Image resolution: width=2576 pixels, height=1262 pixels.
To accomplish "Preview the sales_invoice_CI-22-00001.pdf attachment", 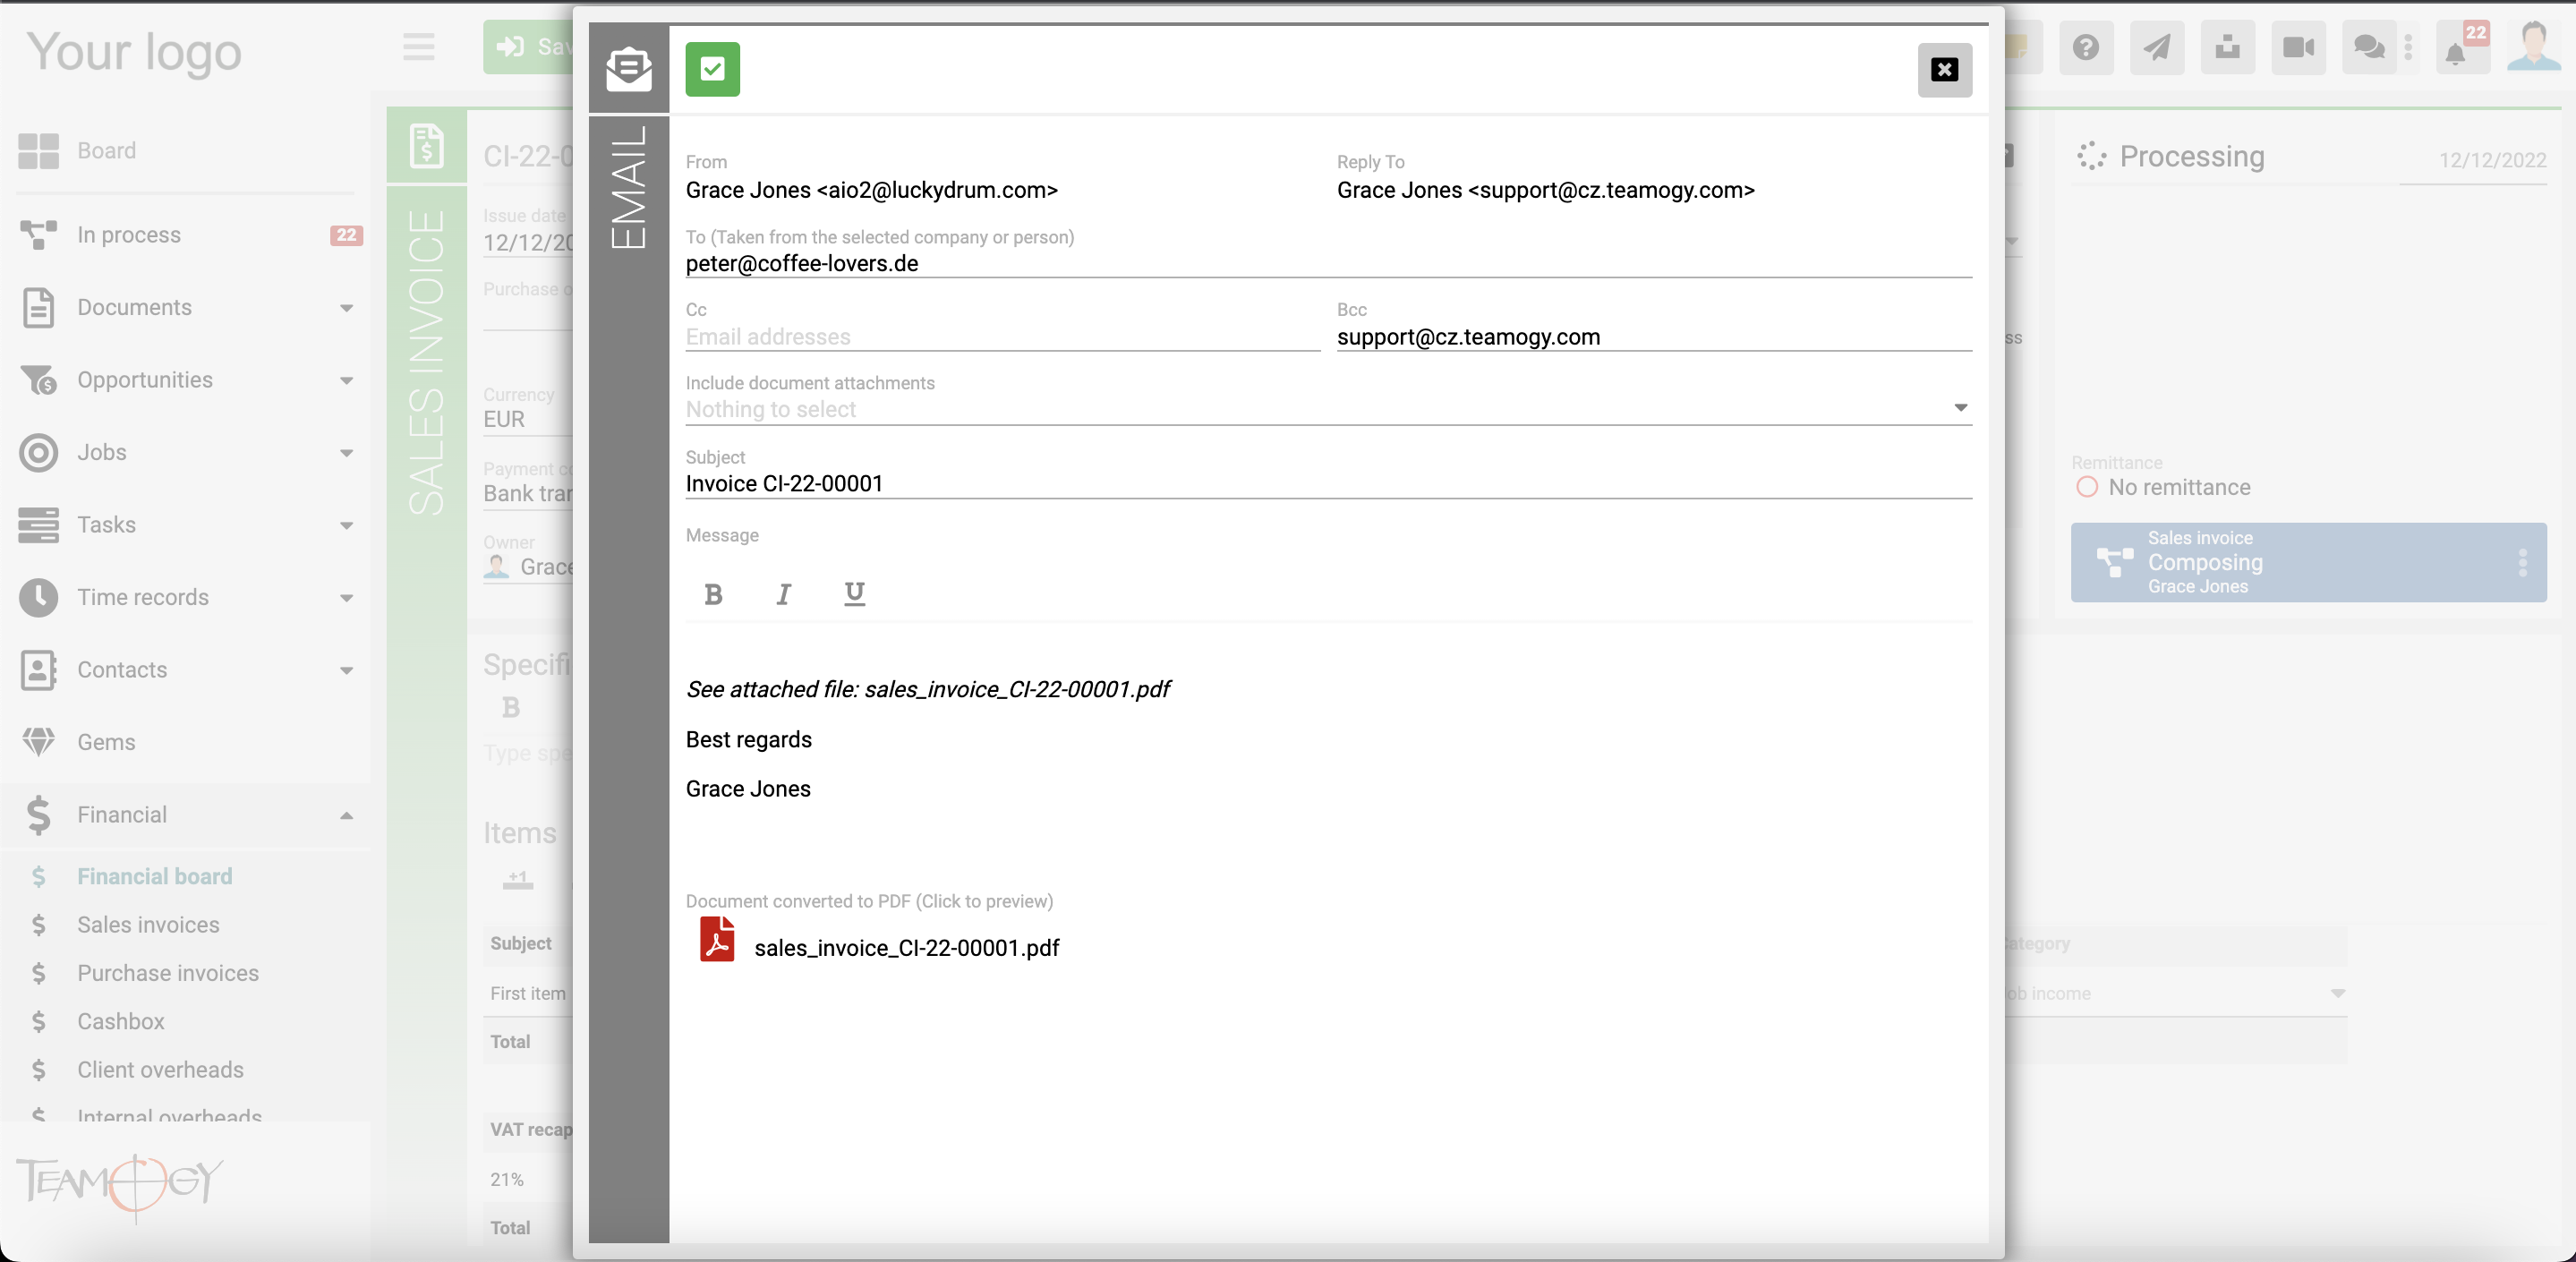I will (x=906, y=947).
